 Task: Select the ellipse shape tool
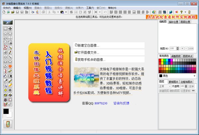point(6,57)
